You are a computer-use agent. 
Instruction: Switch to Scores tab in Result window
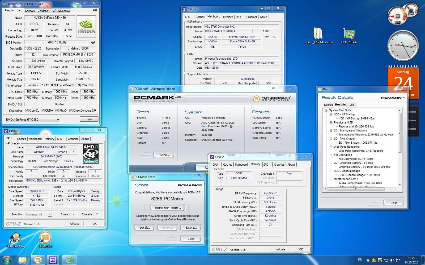(328, 105)
